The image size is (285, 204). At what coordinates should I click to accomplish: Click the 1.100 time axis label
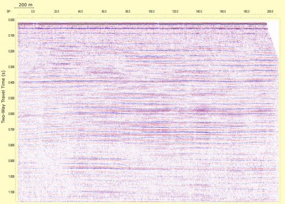tap(11, 192)
